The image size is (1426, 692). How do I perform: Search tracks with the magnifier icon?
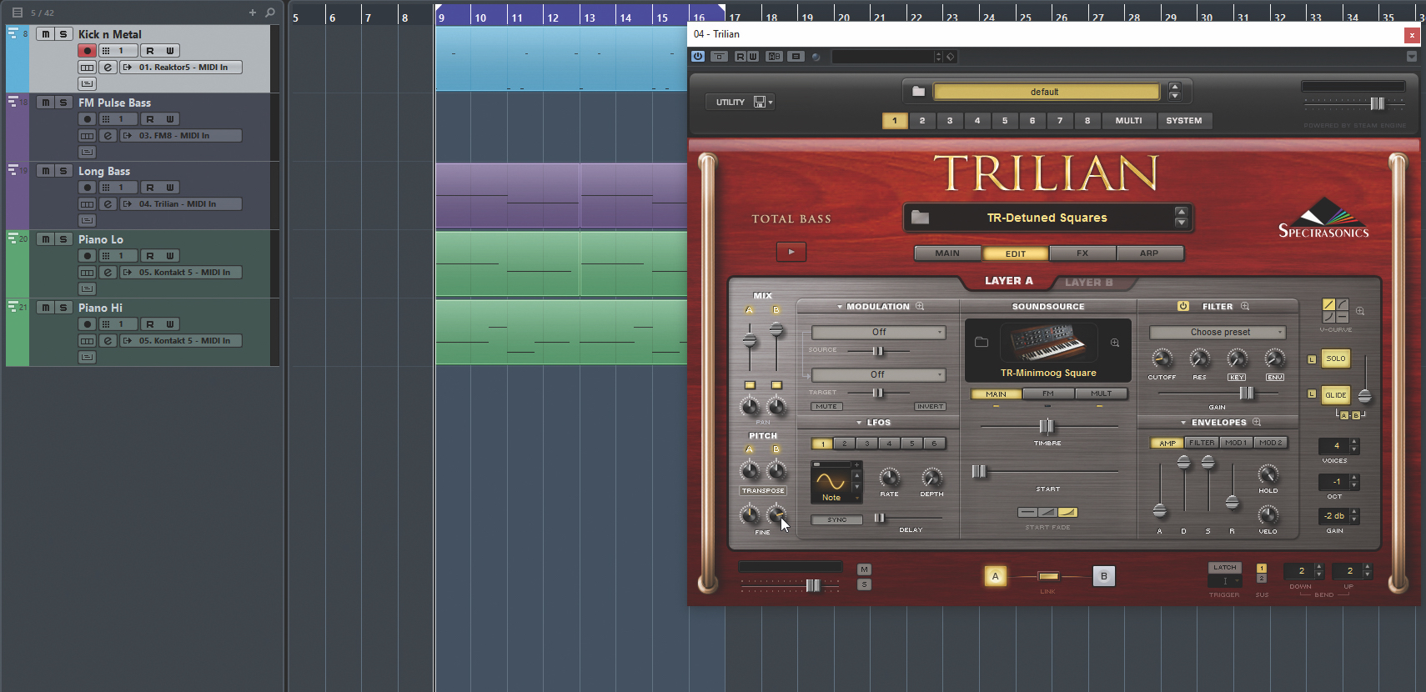click(269, 13)
